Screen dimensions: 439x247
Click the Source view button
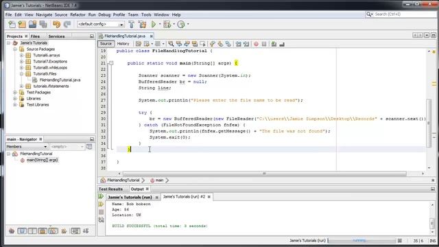(x=106, y=44)
